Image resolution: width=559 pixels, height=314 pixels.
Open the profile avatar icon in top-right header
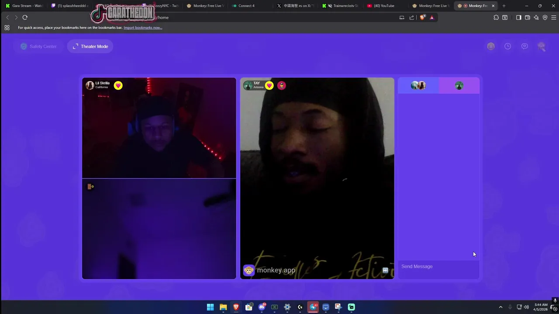tap(491, 46)
